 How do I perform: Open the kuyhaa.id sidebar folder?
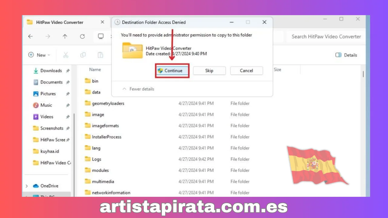(49, 151)
